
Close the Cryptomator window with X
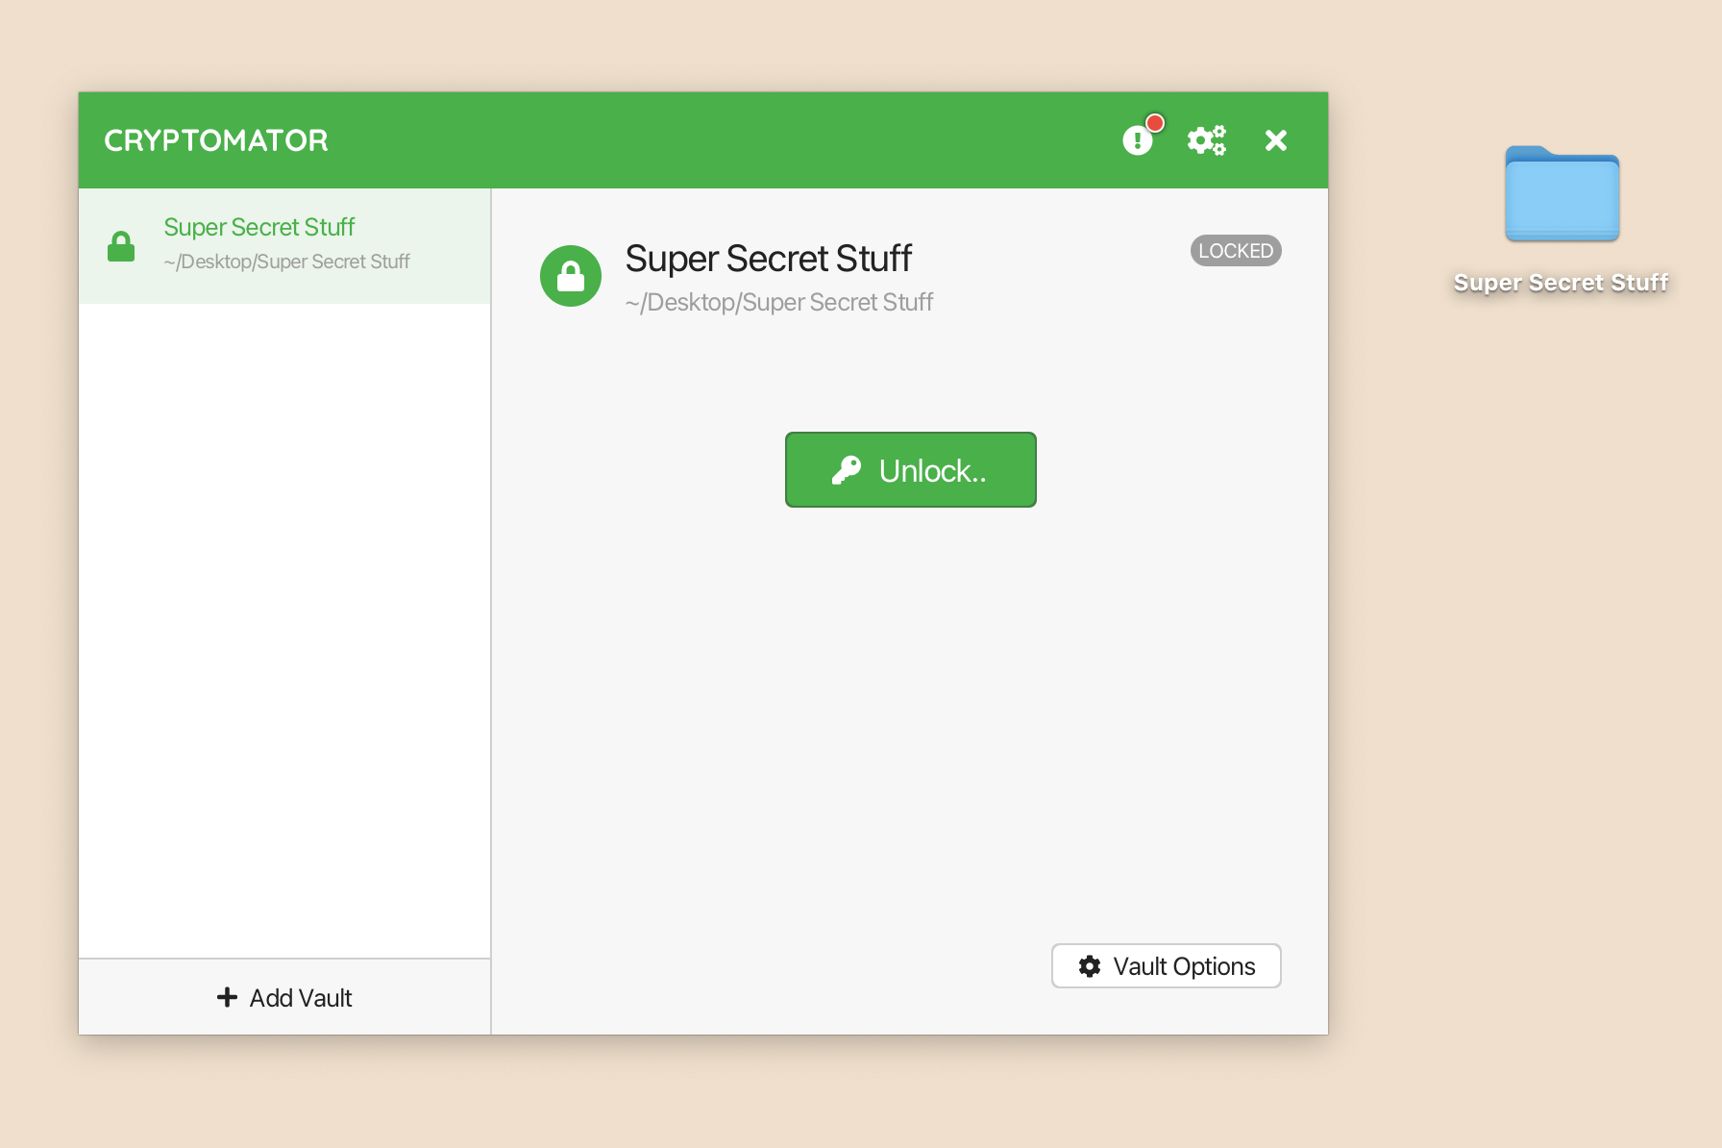1276,140
